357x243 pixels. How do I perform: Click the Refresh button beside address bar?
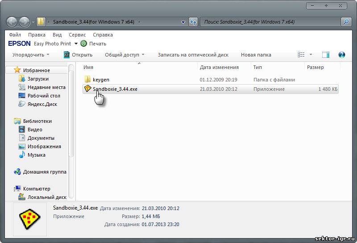pos(193,22)
